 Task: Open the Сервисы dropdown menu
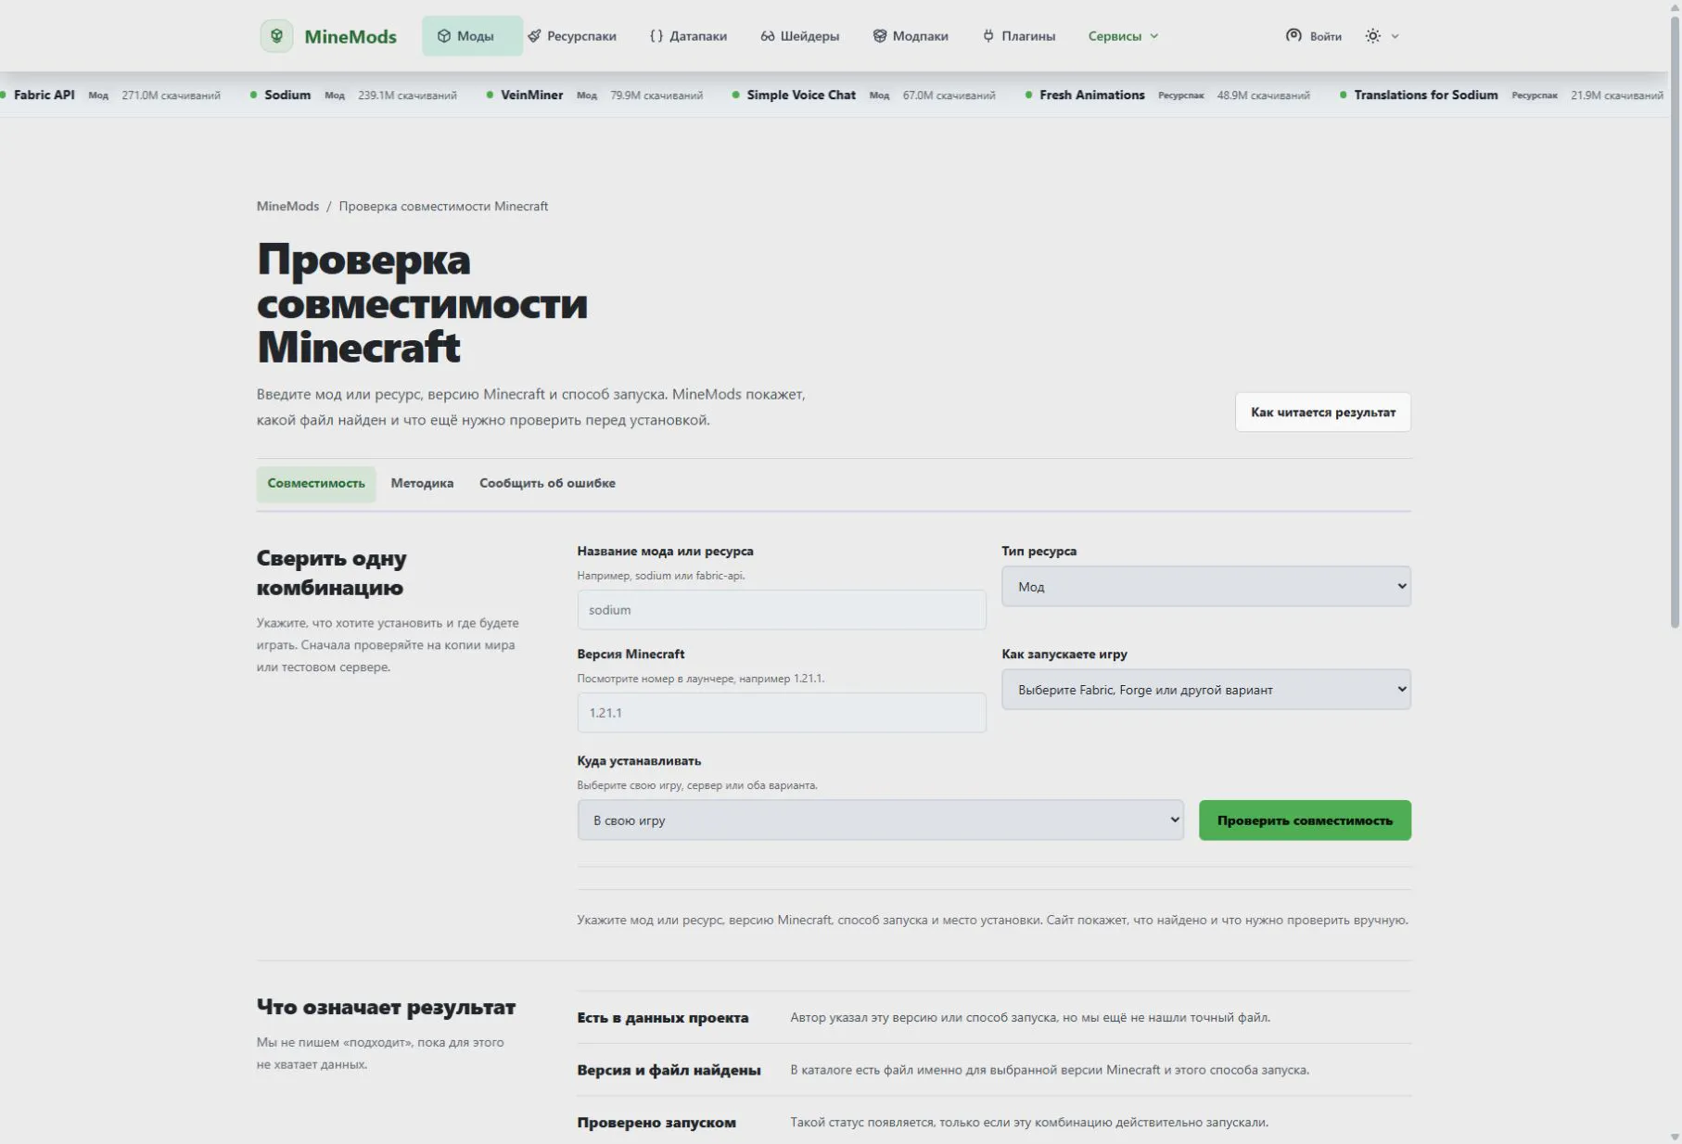point(1123,36)
